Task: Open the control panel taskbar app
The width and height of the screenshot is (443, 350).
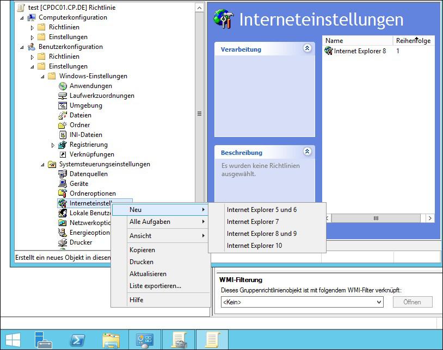Action: [145, 340]
